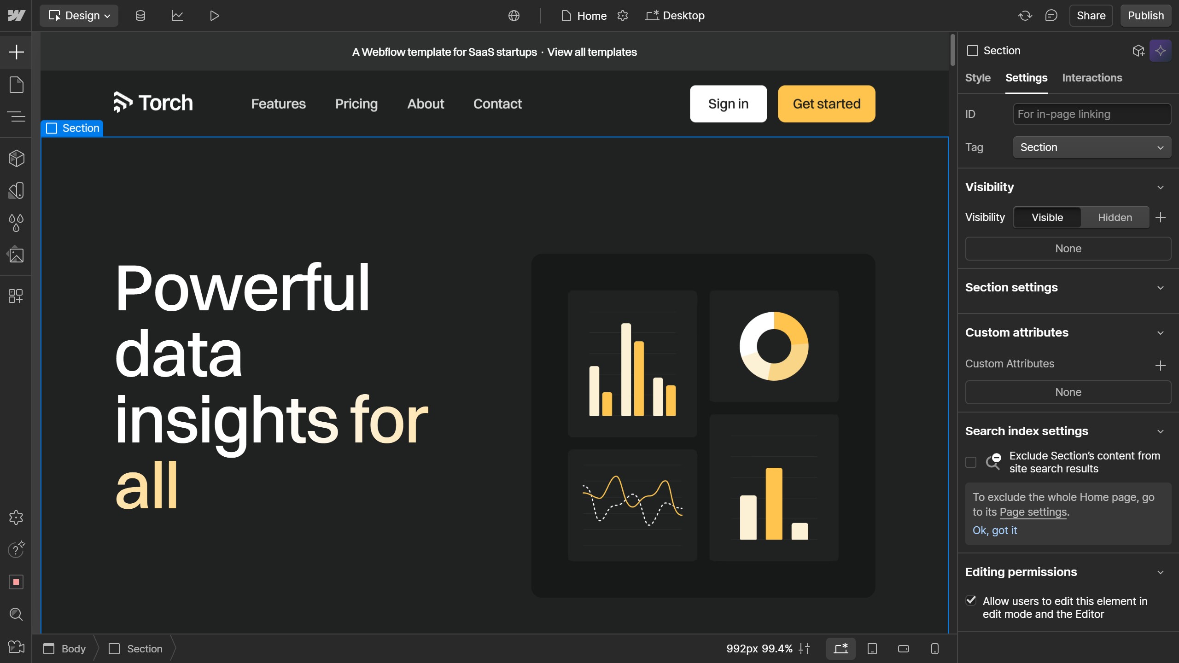Open the Add elements panel

click(x=16, y=52)
